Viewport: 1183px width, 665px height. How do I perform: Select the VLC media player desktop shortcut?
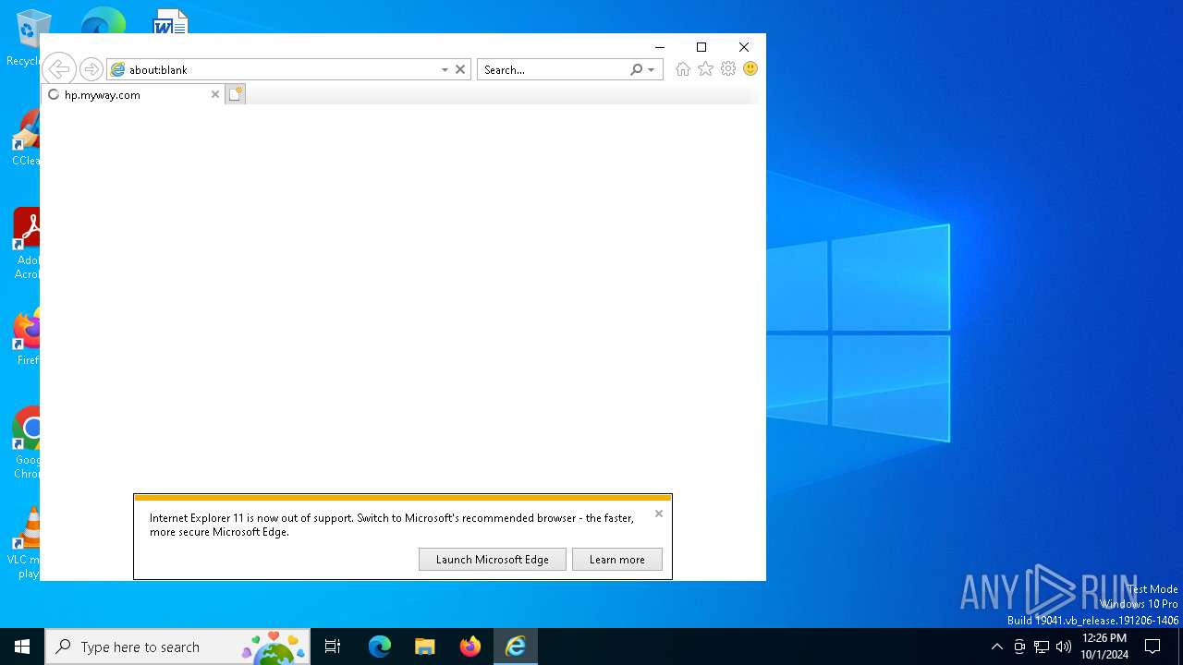(25, 543)
